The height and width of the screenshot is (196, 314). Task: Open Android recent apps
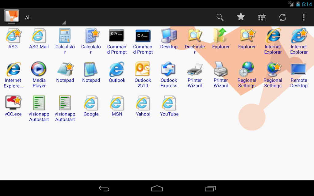pyautogui.click(x=210, y=189)
